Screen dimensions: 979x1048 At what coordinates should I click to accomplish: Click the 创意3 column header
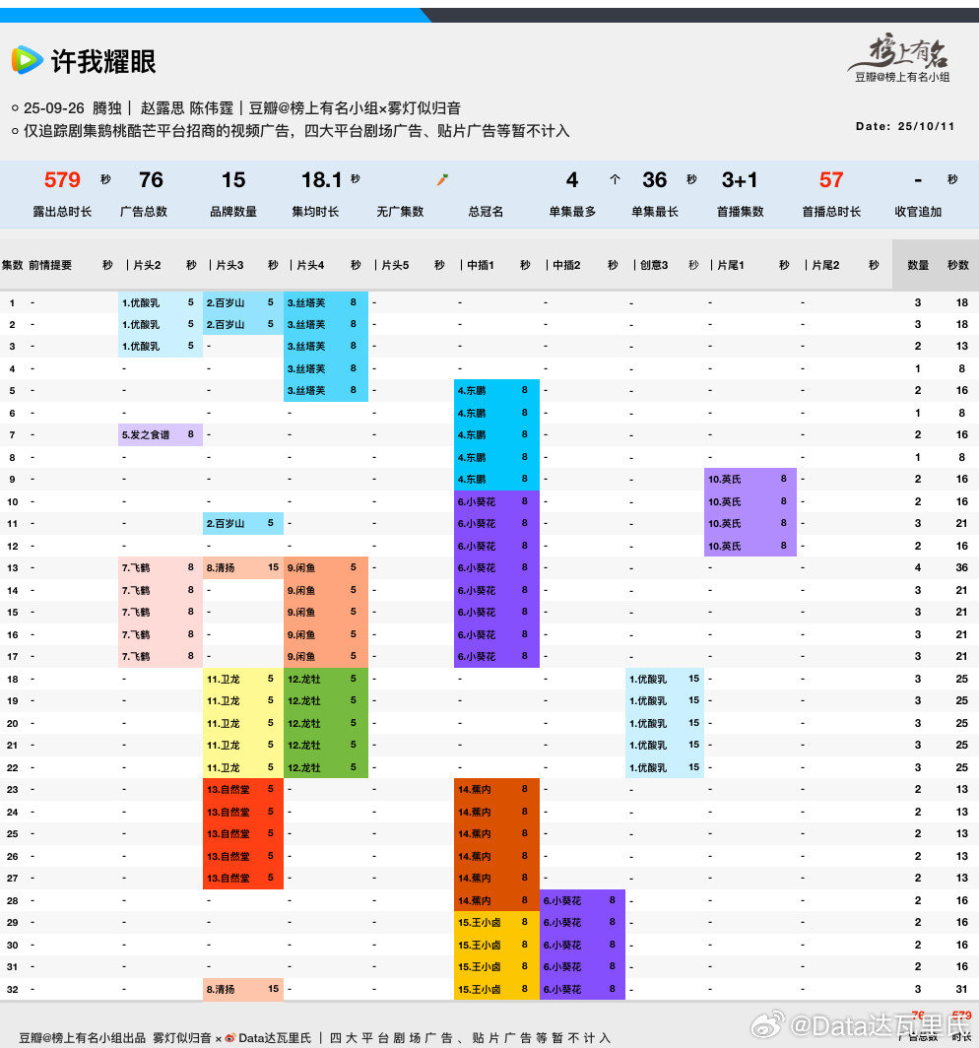point(654,265)
